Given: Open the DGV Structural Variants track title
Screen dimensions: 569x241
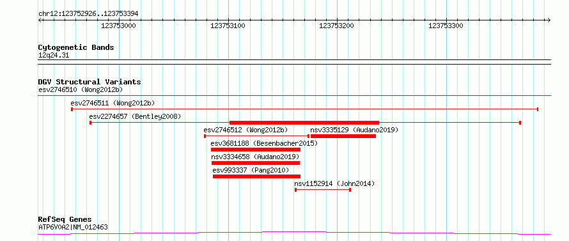Looking at the screenshot, I should tap(90, 82).
